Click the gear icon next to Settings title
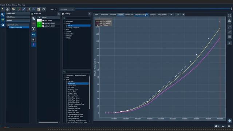Screen dimensions: 233x131 pyautogui.click(x=63, y=14)
